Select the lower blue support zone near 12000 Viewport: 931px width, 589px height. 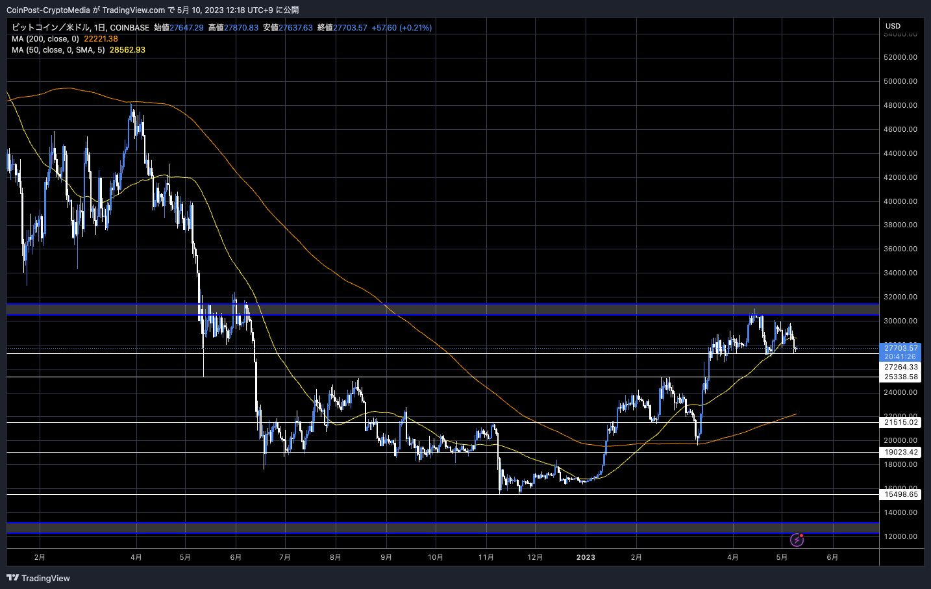[x=443, y=528]
